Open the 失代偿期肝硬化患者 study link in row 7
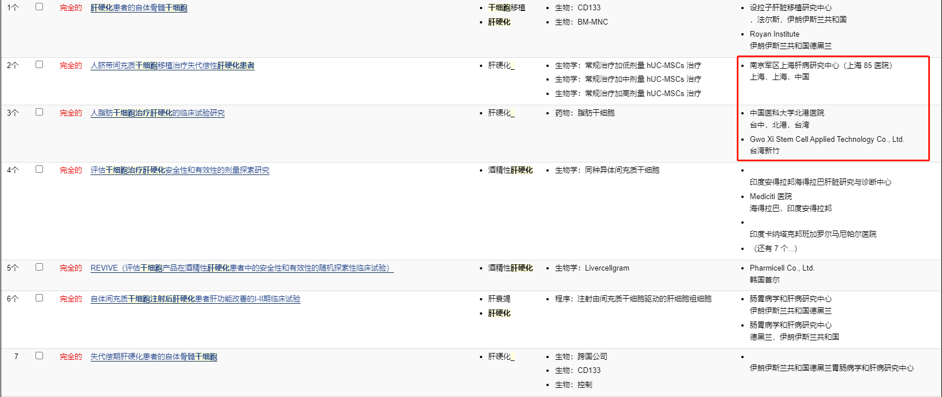 click(x=154, y=357)
